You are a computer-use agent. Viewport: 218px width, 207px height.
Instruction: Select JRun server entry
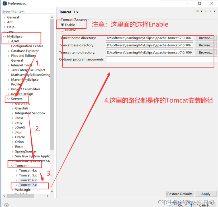19,132
